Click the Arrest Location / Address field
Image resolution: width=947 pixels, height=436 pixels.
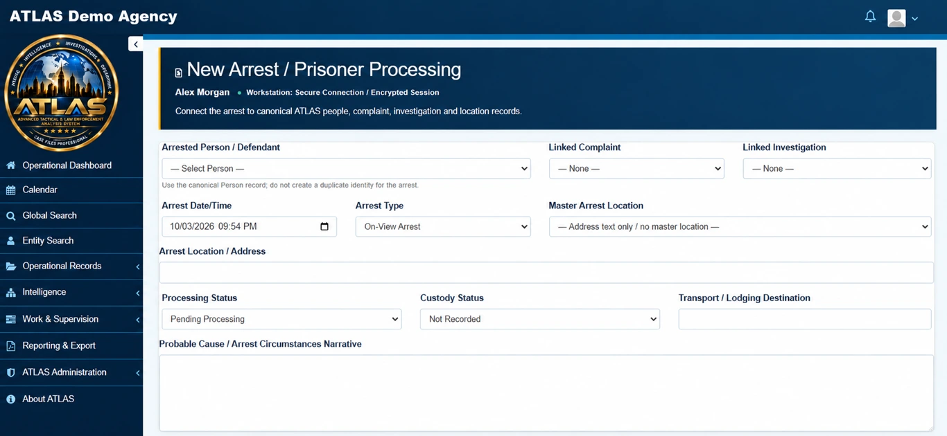pos(546,273)
